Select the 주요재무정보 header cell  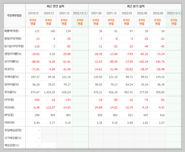point(14,16)
